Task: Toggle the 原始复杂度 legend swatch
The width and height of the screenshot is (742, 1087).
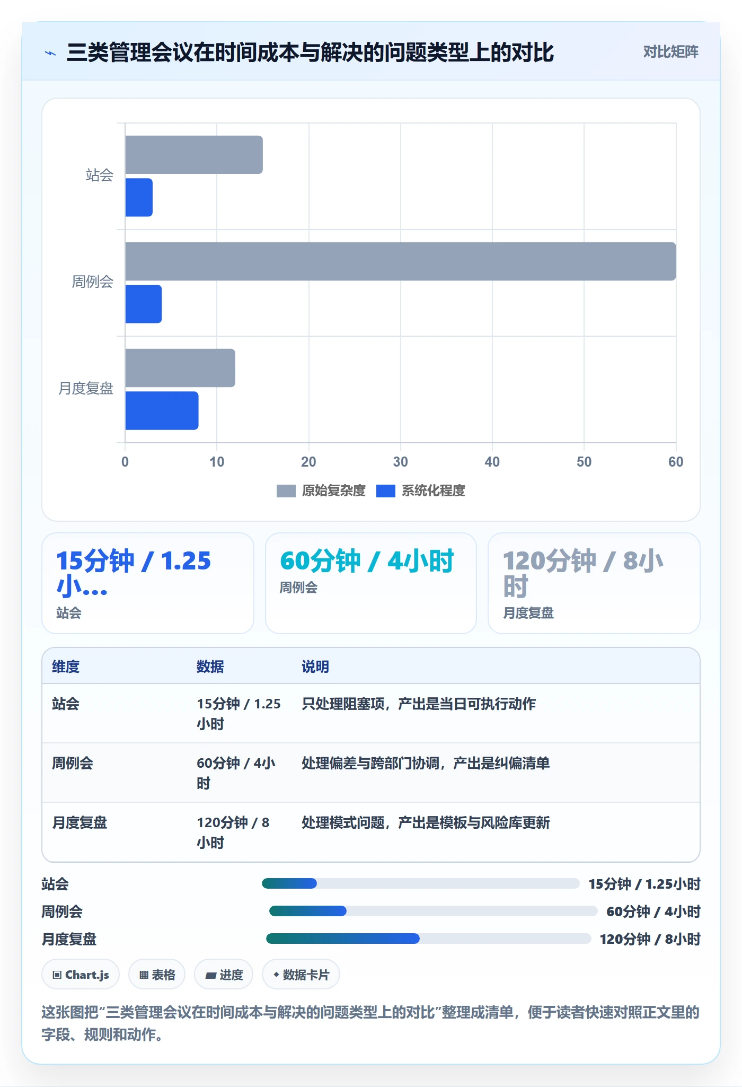Action: tap(286, 491)
